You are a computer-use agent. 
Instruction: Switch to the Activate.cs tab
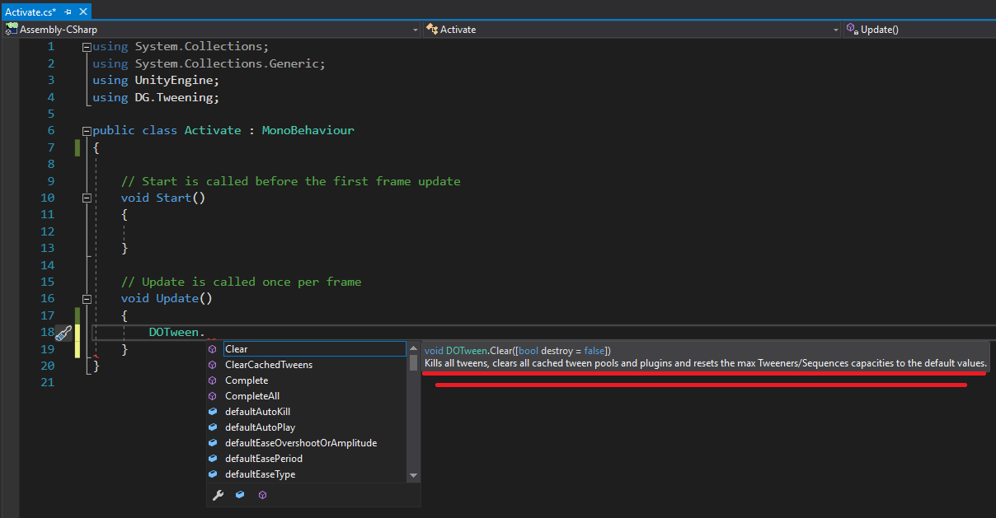33,12
